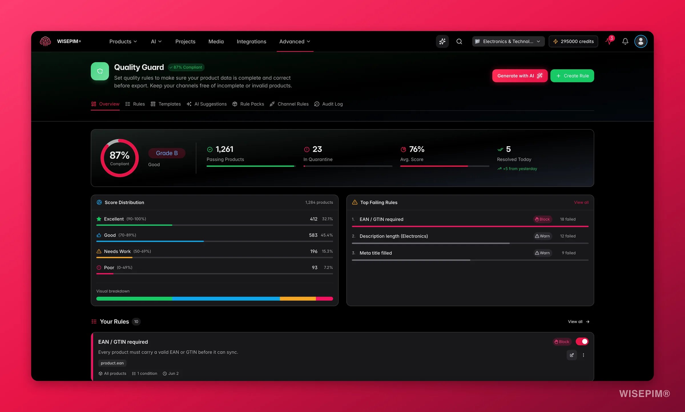This screenshot has width=685, height=412.
Task: Click the Block badge on EAN rule card
Action: 562,342
